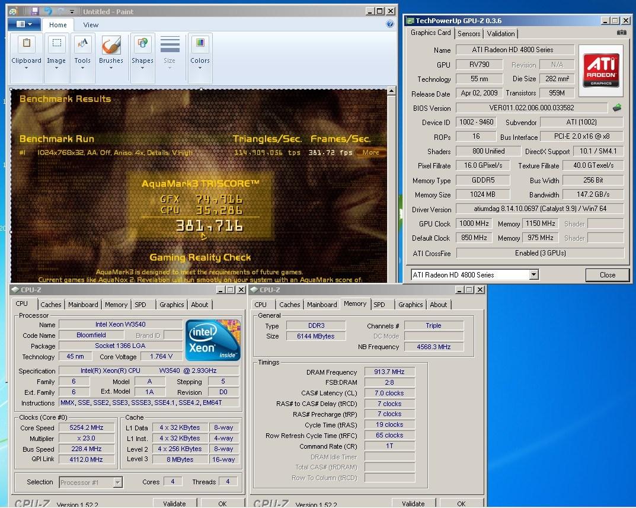Click the Core Speed 5254.2 MHz value
Screen dimensions: 636x508
click(87, 427)
